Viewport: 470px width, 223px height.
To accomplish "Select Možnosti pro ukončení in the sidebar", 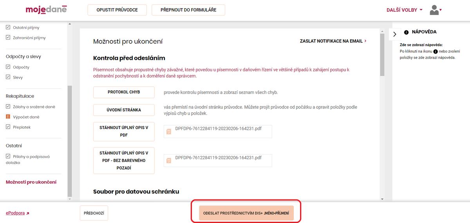I will tap(31, 182).
